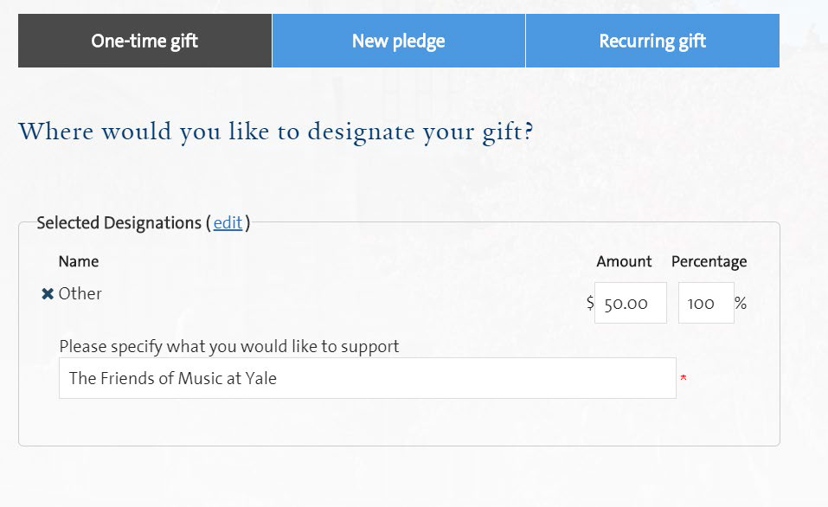Remove the Other designation with the X icon
Screen dimensions: 828x507
coord(48,294)
